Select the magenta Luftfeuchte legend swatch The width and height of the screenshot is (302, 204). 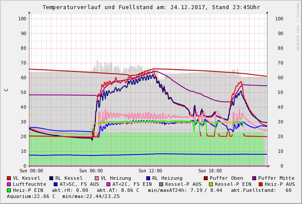[x=9, y=184]
